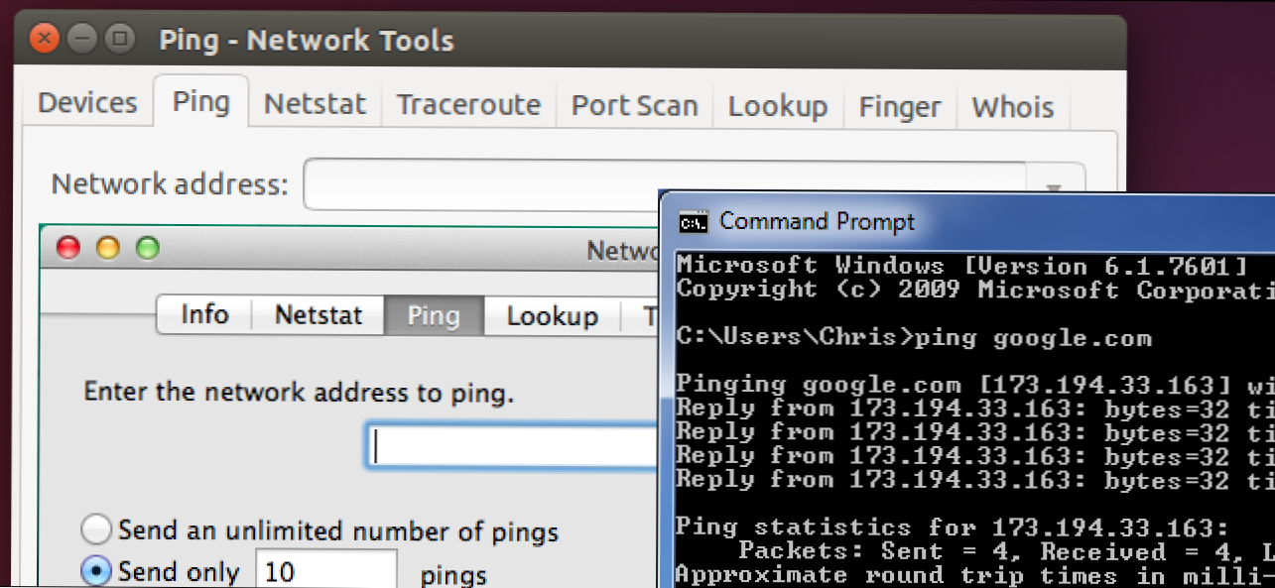Expand the Network address dropdown arrow
Viewport: 1275px width, 588px height.
[x=1055, y=186]
